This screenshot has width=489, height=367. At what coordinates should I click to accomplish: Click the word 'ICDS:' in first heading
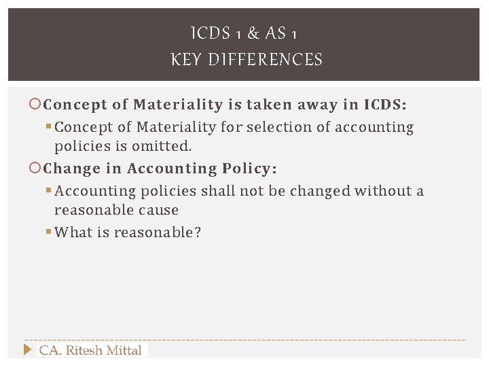[x=385, y=105]
